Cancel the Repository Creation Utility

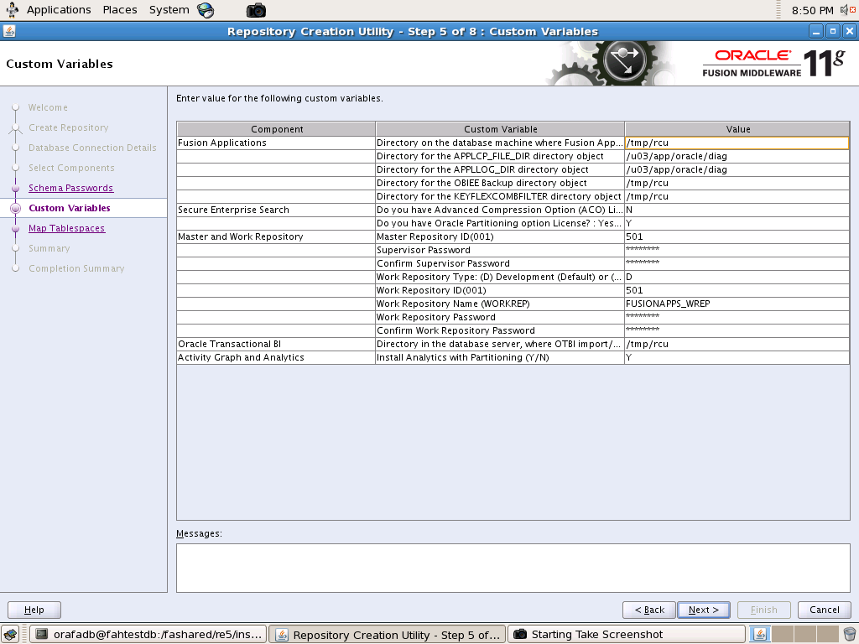click(824, 610)
